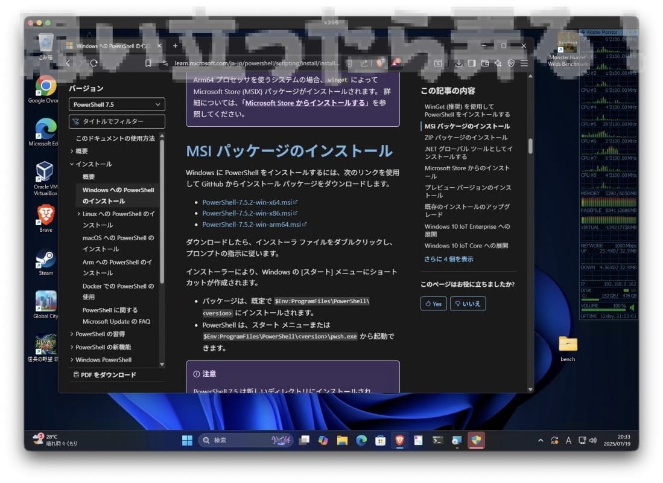The image size is (663, 483).
Task: Open the downloads icon in browser toolbar
Action: pos(458,63)
